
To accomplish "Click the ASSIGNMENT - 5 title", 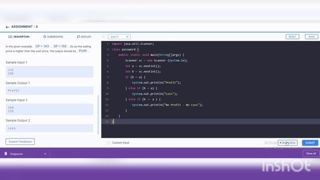I will [x=24, y=26].
